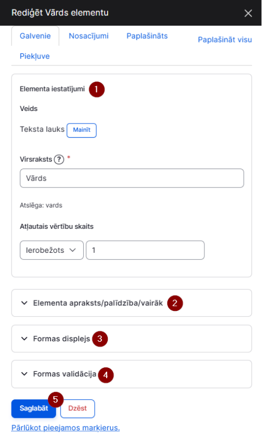The height and width of the screenshot is (435, 262).
Task: Click the chevron beside Formas validācija
Action: 25,374
